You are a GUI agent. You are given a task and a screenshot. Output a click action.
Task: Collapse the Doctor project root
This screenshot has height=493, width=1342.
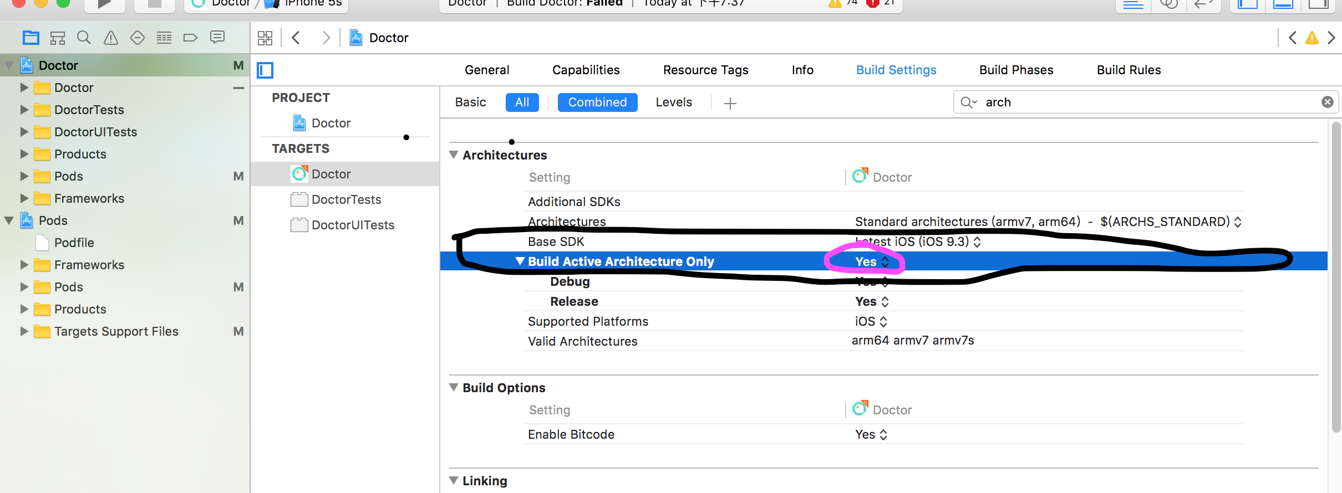click(9, 65)
